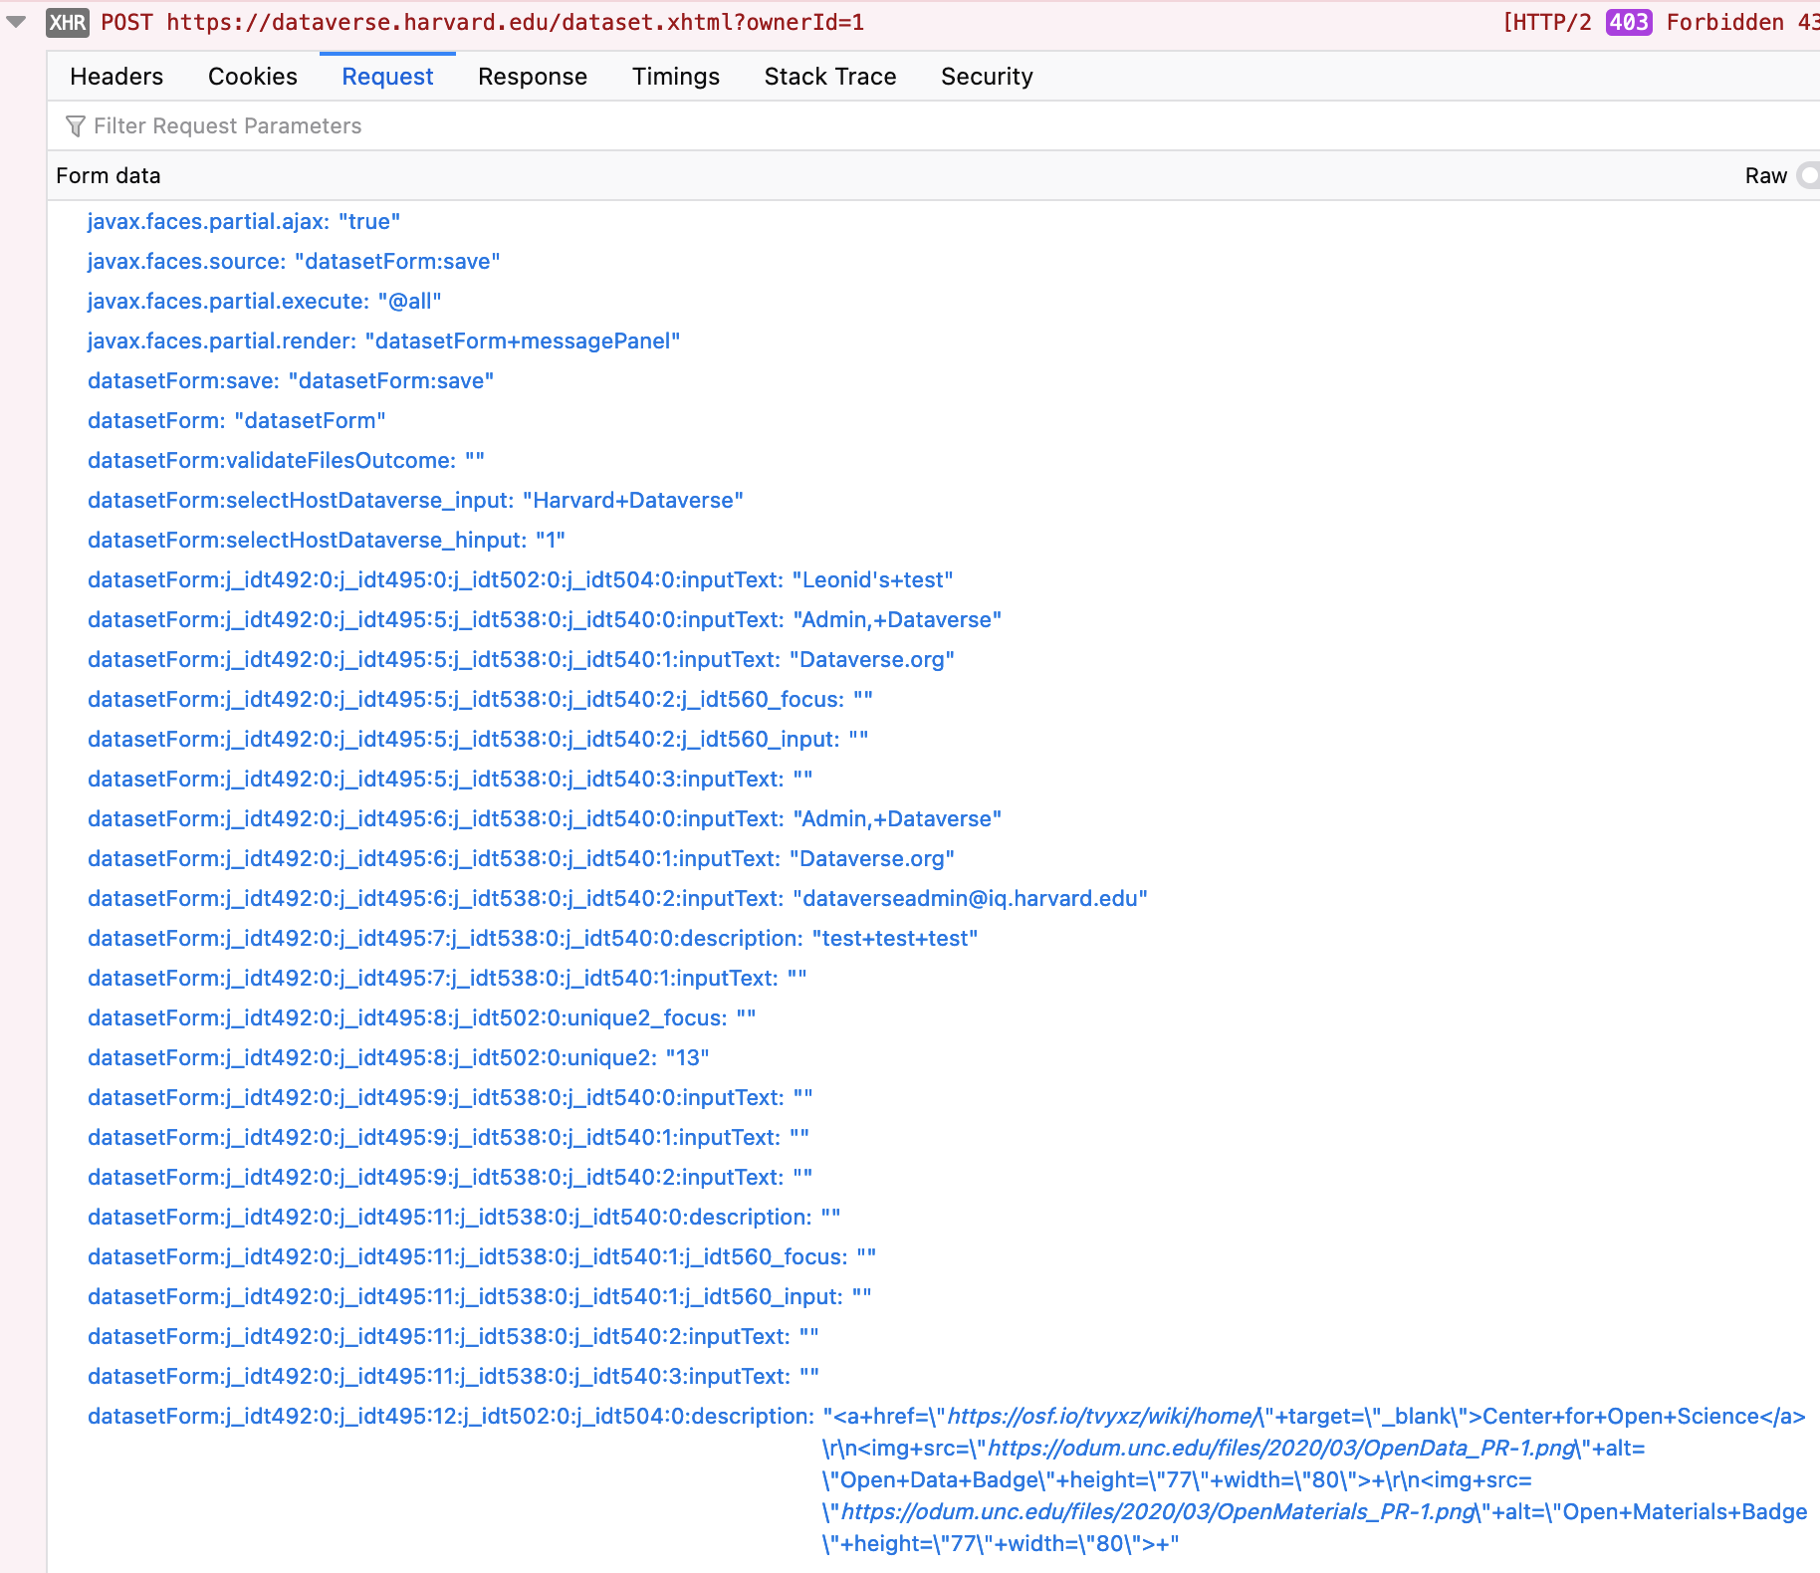
Task: Switch to the Headers tab
Action: pos(115,76)
